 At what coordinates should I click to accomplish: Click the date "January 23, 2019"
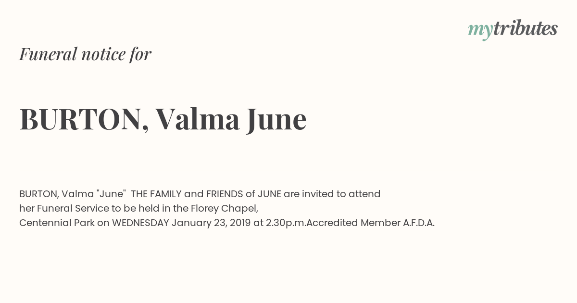[x=211, y=223]
